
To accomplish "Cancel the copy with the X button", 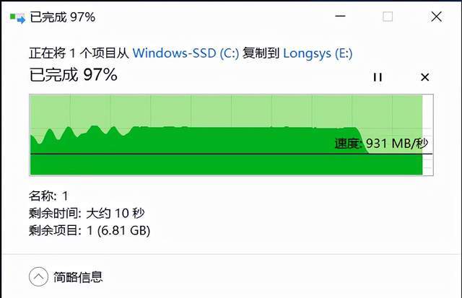I will pyautogui.click(x=424, y=77).
